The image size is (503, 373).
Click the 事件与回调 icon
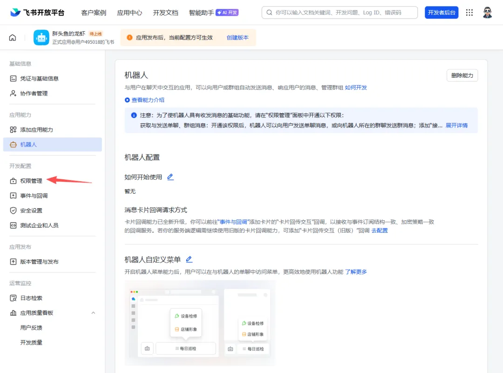point(13,196)
